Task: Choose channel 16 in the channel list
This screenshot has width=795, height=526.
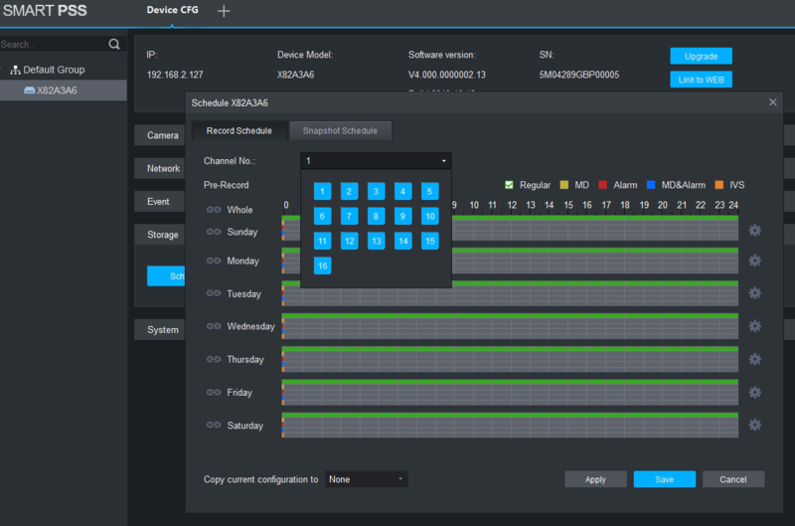Action: click(323, 265)
